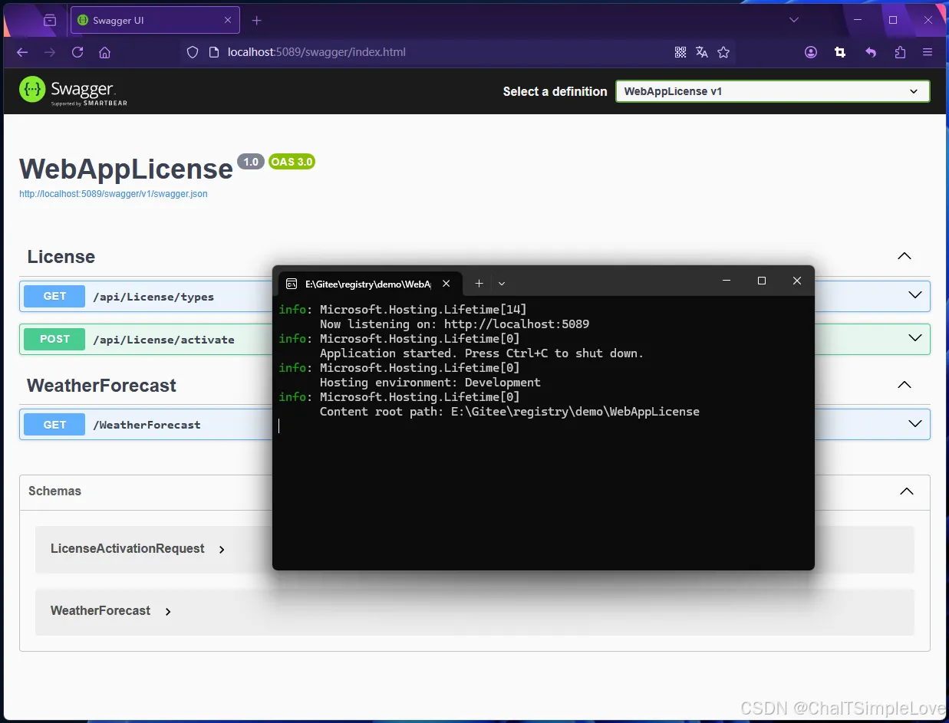Click the undo arrow toolbar icon
Image resolution: width=949 pixels, height=723 pixels.
(x=871, y=52)
